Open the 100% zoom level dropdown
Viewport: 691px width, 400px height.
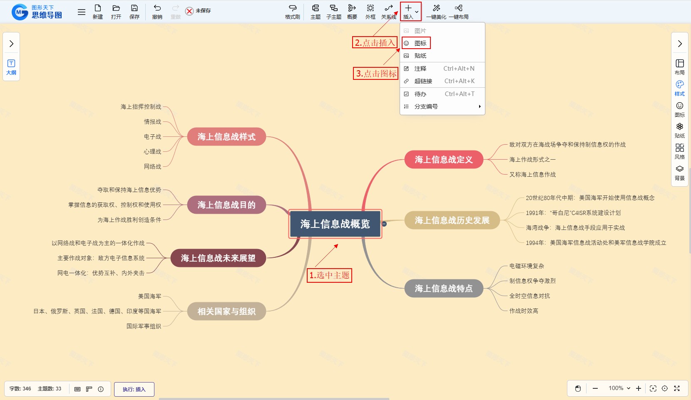(619, 388)
